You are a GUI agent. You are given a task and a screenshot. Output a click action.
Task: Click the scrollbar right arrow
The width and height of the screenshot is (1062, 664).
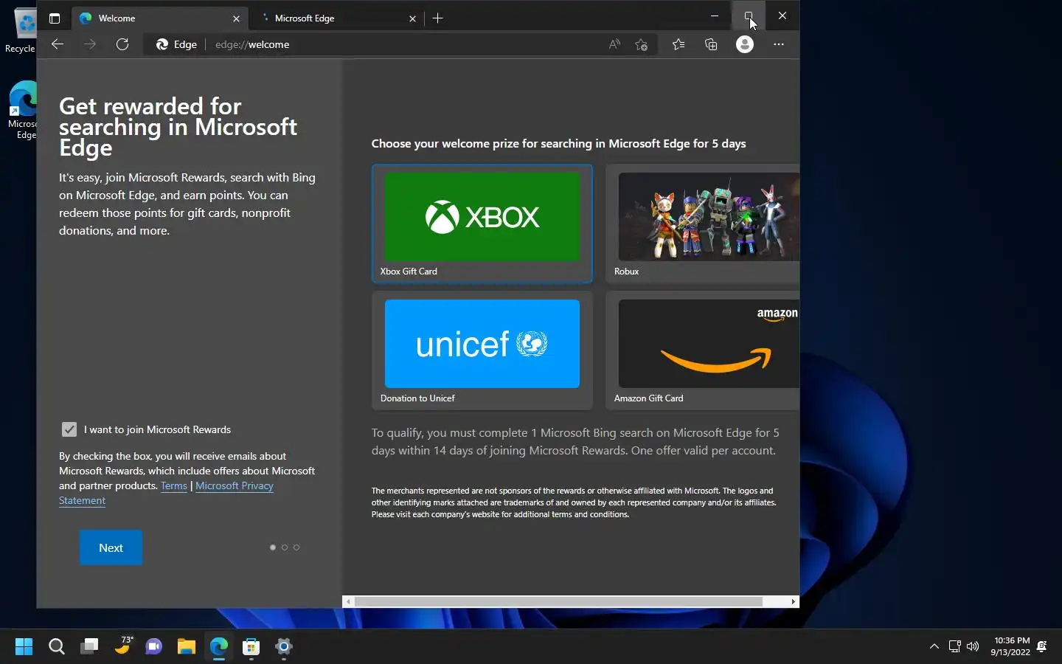click(794, 601)
